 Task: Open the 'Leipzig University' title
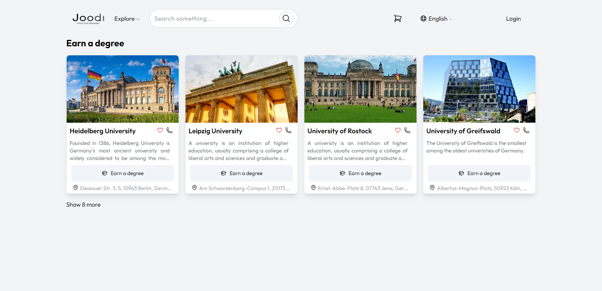pos(216,131)
